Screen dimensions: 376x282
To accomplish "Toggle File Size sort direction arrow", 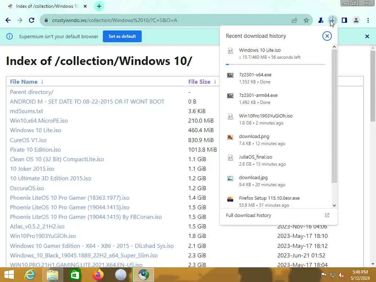I will click(x=215, y=82).
